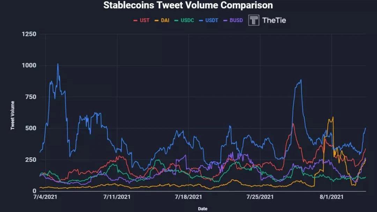377x212 pixels.
Task: Select the 7/4/2021 date axis label
Action: point(45,197)
